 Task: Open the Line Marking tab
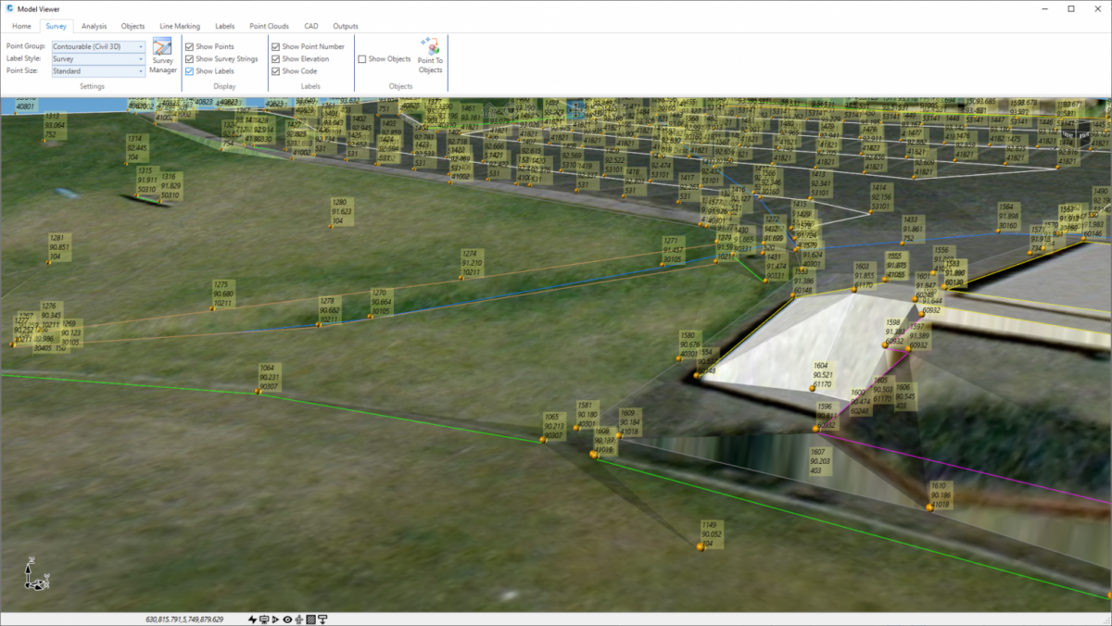179,26
